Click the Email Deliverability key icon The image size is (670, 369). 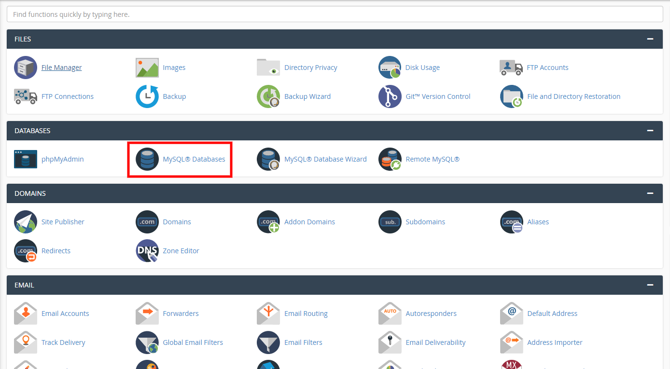390,342
